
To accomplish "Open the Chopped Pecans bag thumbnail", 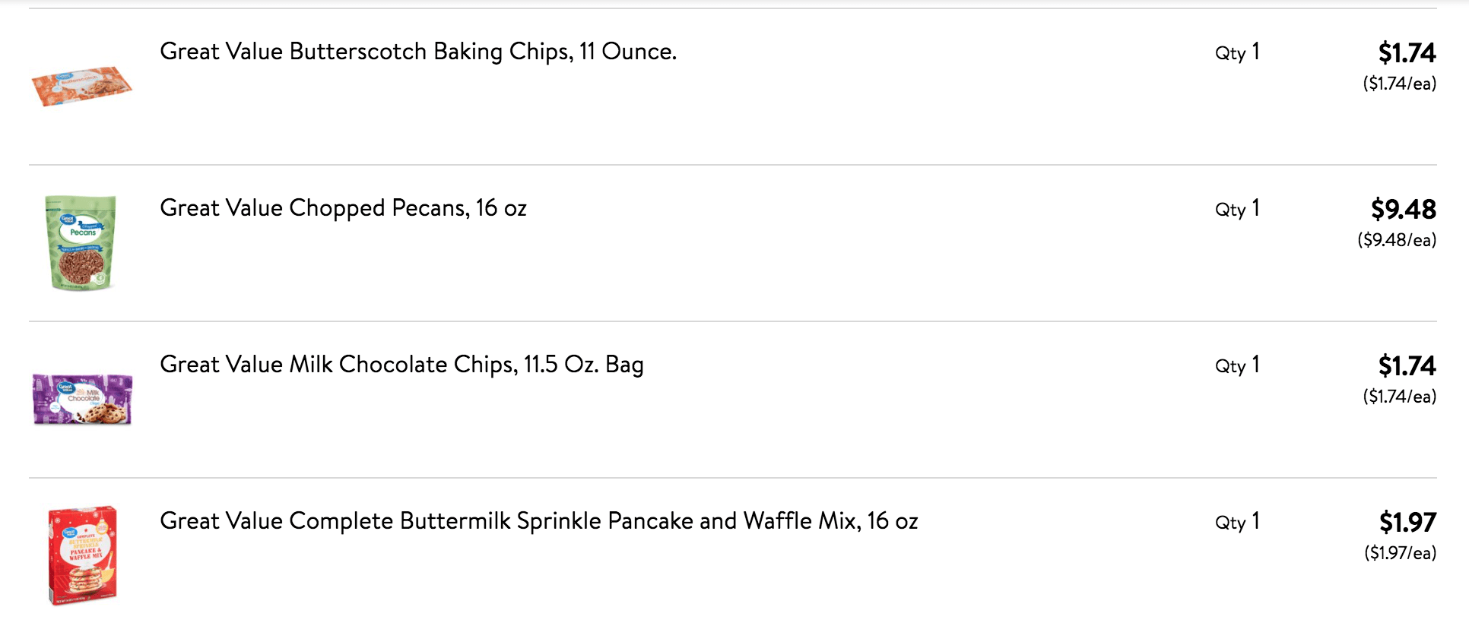I will point(81,243).
